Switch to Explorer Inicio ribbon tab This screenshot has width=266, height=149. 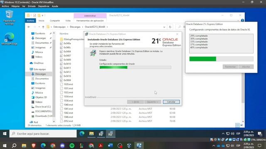pyautogui.click(x=41, y=21)
